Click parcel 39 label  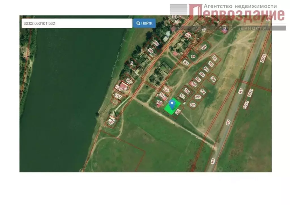pyautogui.click(x=193, y=56)
